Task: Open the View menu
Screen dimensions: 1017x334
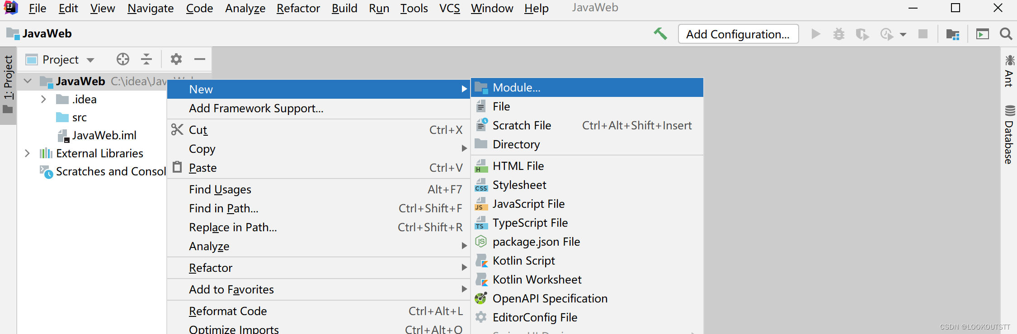Action: pos(103,8)
